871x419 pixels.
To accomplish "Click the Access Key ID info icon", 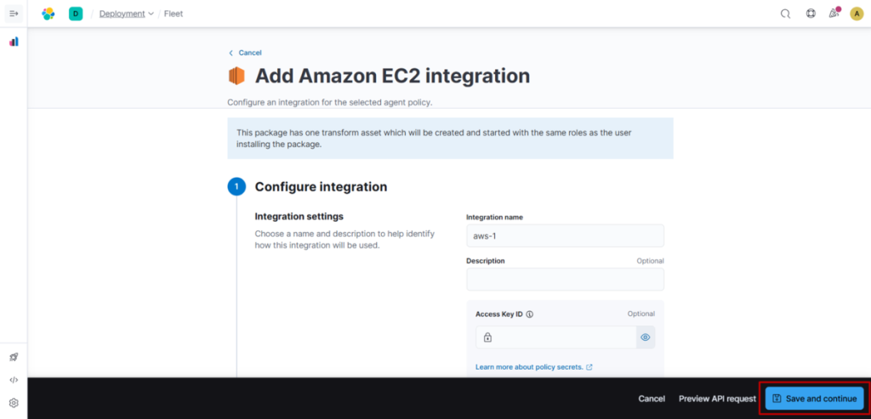I will [x=530, y=314].
